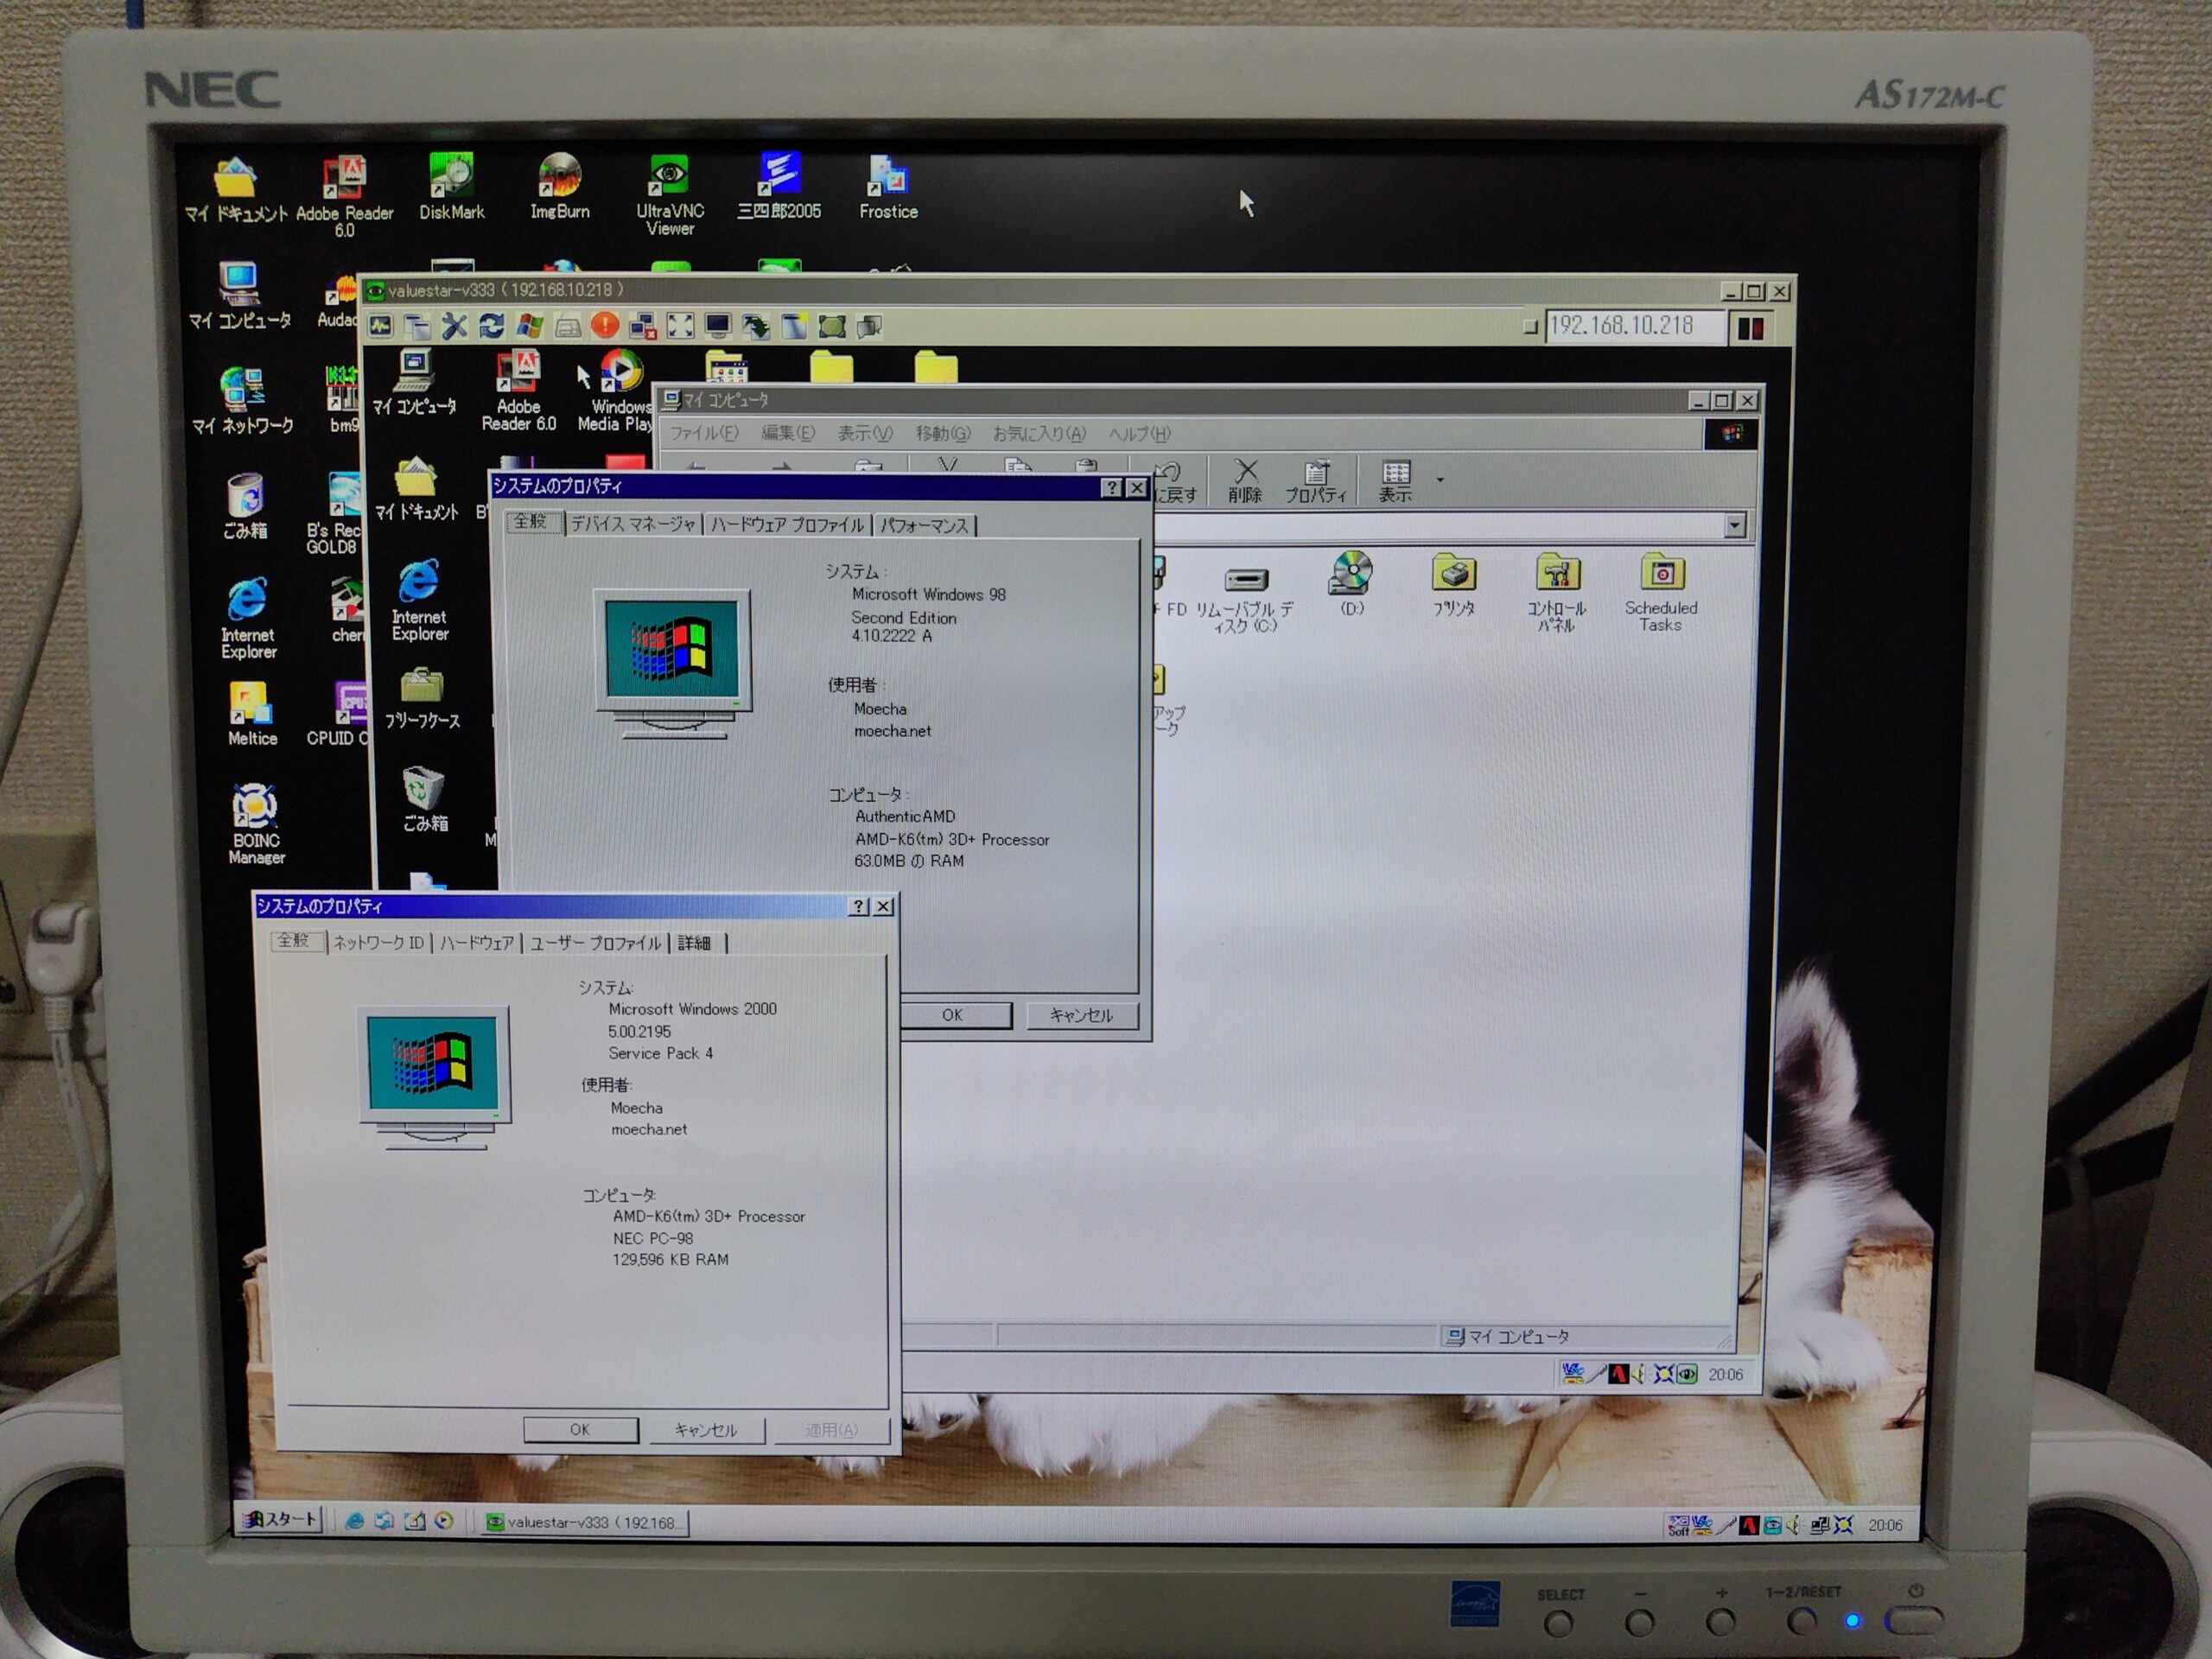The width and height of the screenshot is (2212, 1659).
Task: Click valuestar-v333 taskbar button
Action: point(586,1522)
